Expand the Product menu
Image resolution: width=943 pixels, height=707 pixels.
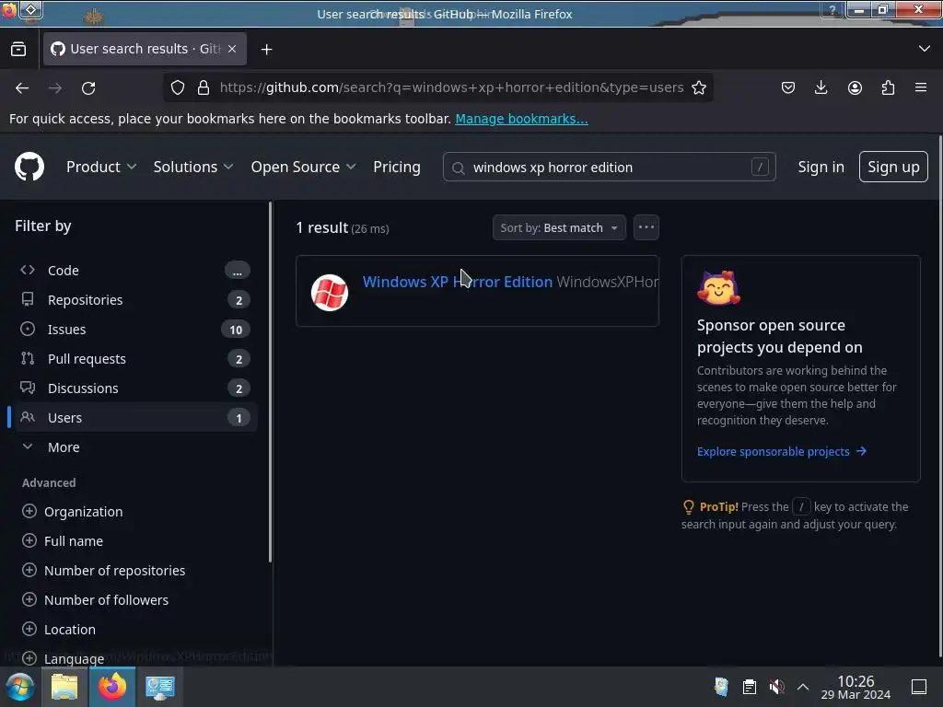point(101,168)
